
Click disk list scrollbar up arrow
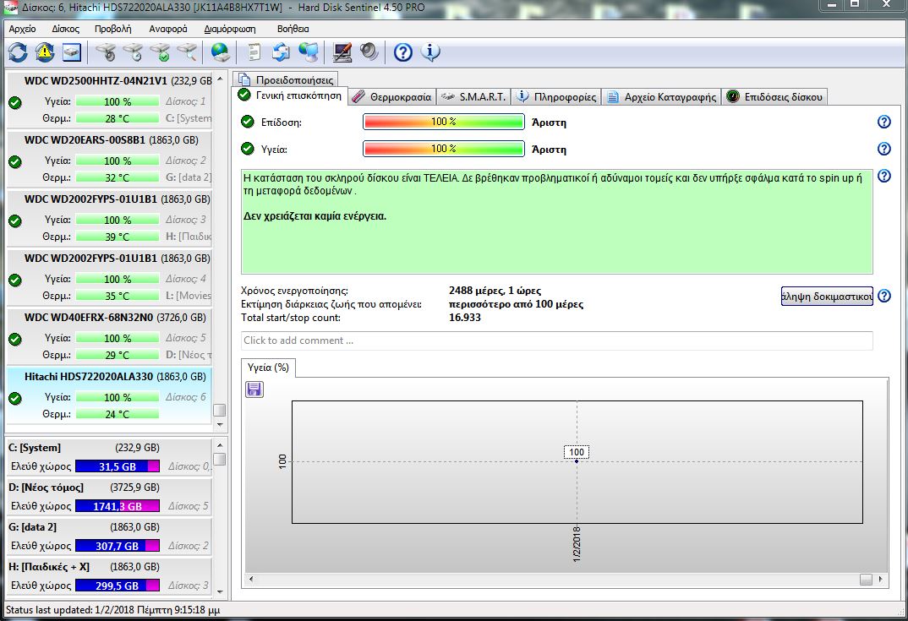pyautogui.click(x=220, y=79)
